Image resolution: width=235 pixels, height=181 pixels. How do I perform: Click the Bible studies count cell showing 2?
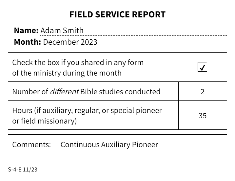pyautogui.click(x=203, y=92)
